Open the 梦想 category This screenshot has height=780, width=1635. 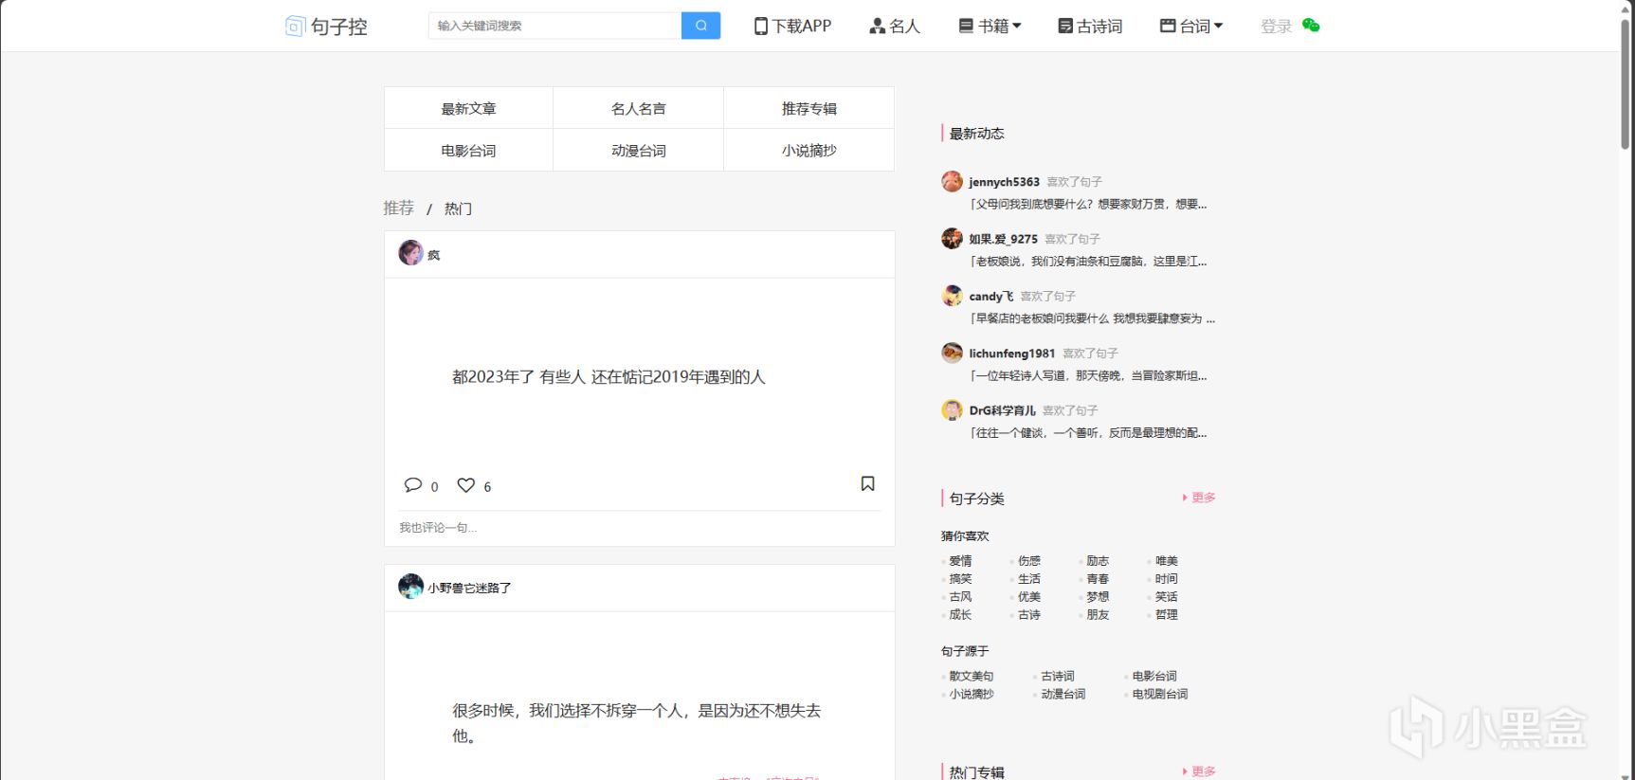(x=1098, y=597)
